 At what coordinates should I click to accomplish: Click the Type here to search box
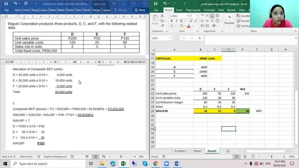tap(48, 164)
